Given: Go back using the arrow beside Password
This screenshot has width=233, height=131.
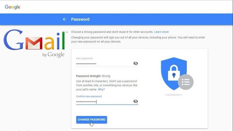Looking at the screenshot, I should pos(64,19).
